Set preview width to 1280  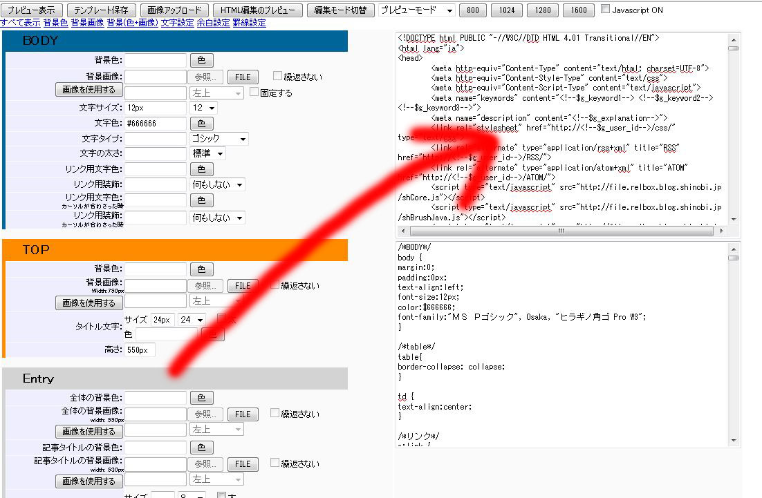[543, 10]
